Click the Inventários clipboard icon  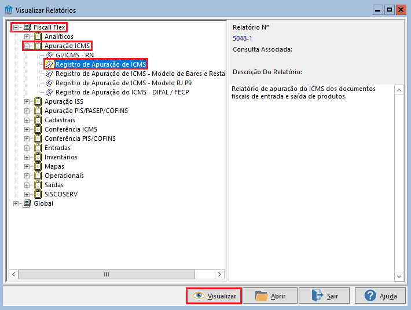tap(38, 157)
